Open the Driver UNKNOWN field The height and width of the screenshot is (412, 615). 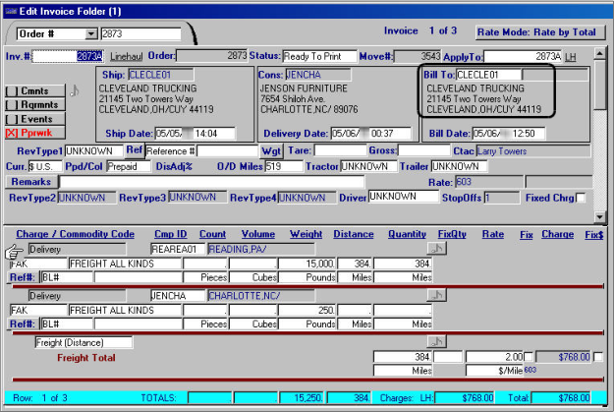click(x=404, y=197)
